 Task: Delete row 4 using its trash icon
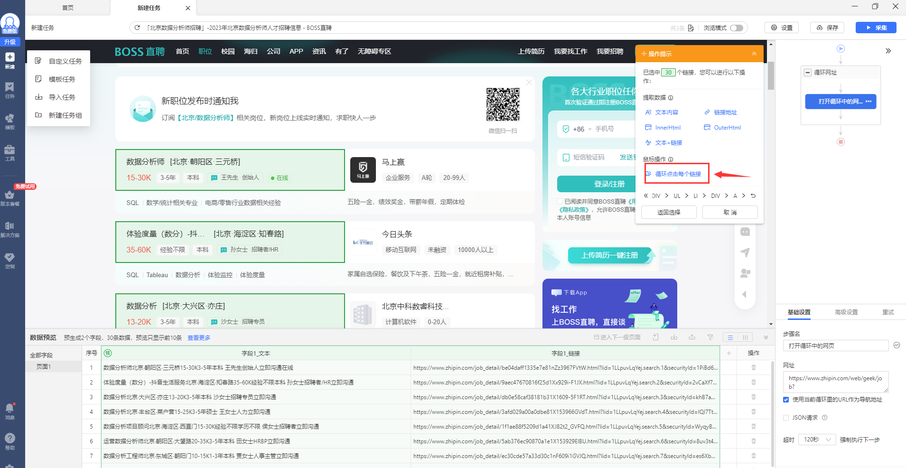(754, 412)
